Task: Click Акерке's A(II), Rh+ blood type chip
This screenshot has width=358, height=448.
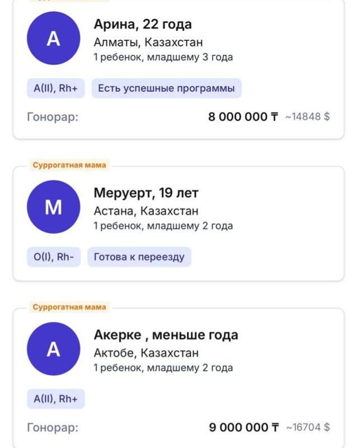Action: (x=54, y=398)
